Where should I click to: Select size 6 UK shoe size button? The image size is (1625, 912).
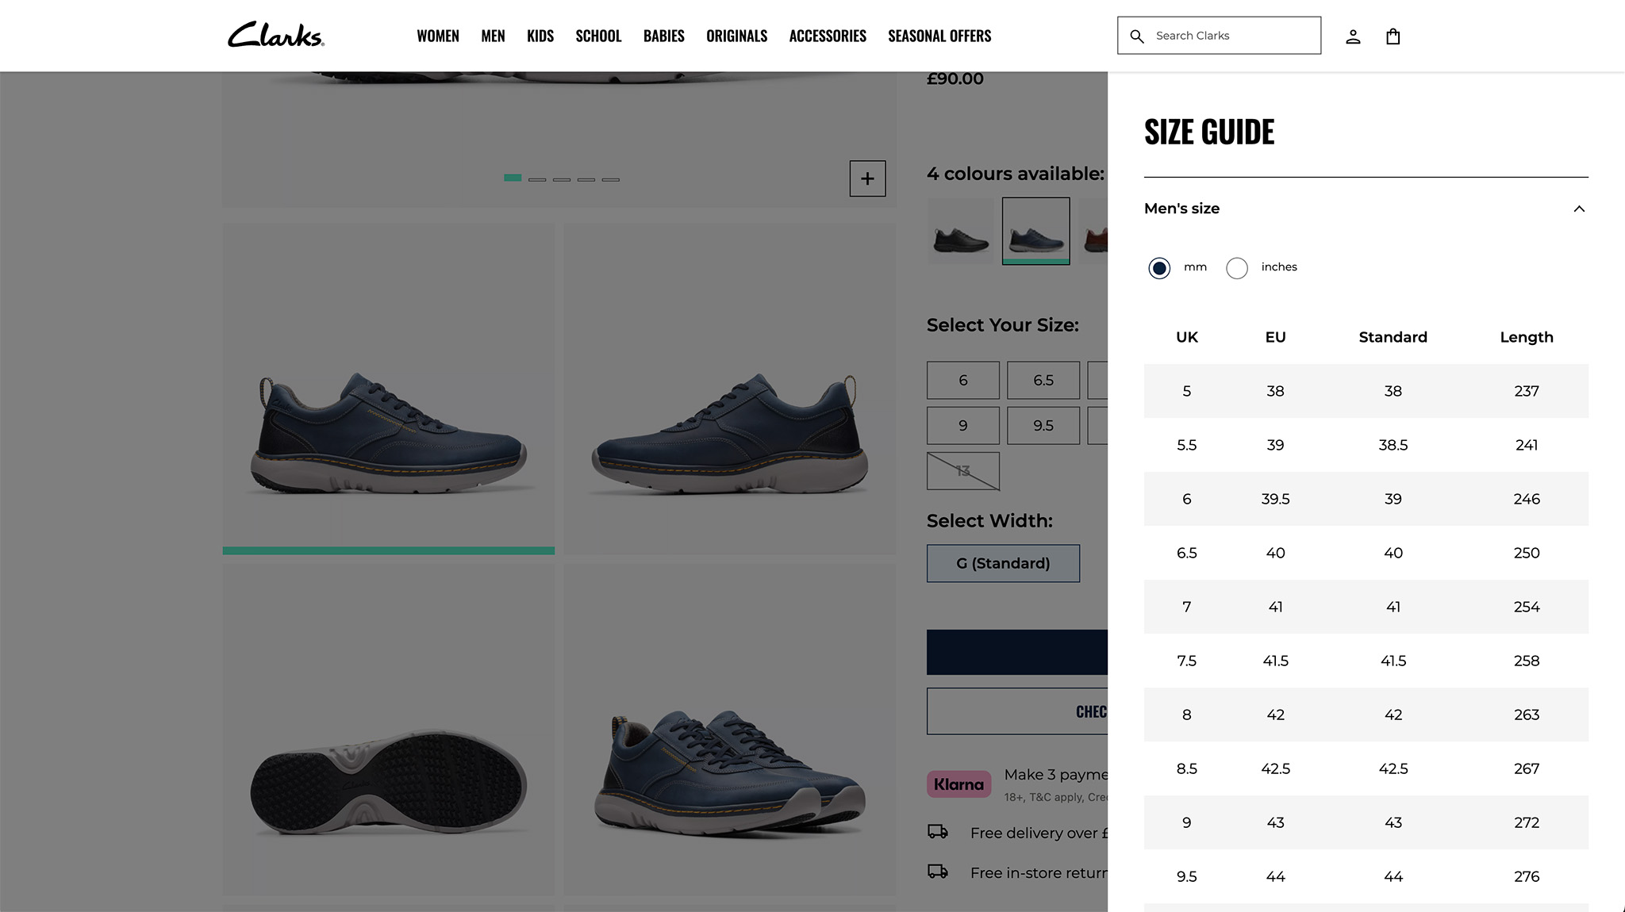962,379
